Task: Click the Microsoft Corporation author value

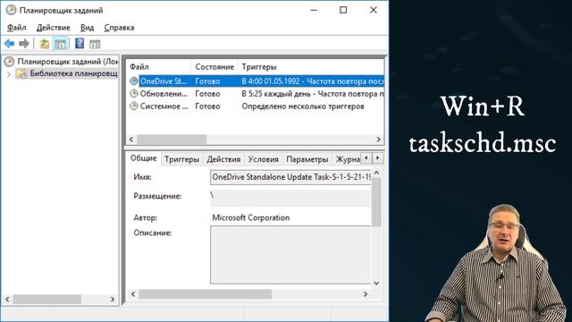Action: (x=251, y=217)
